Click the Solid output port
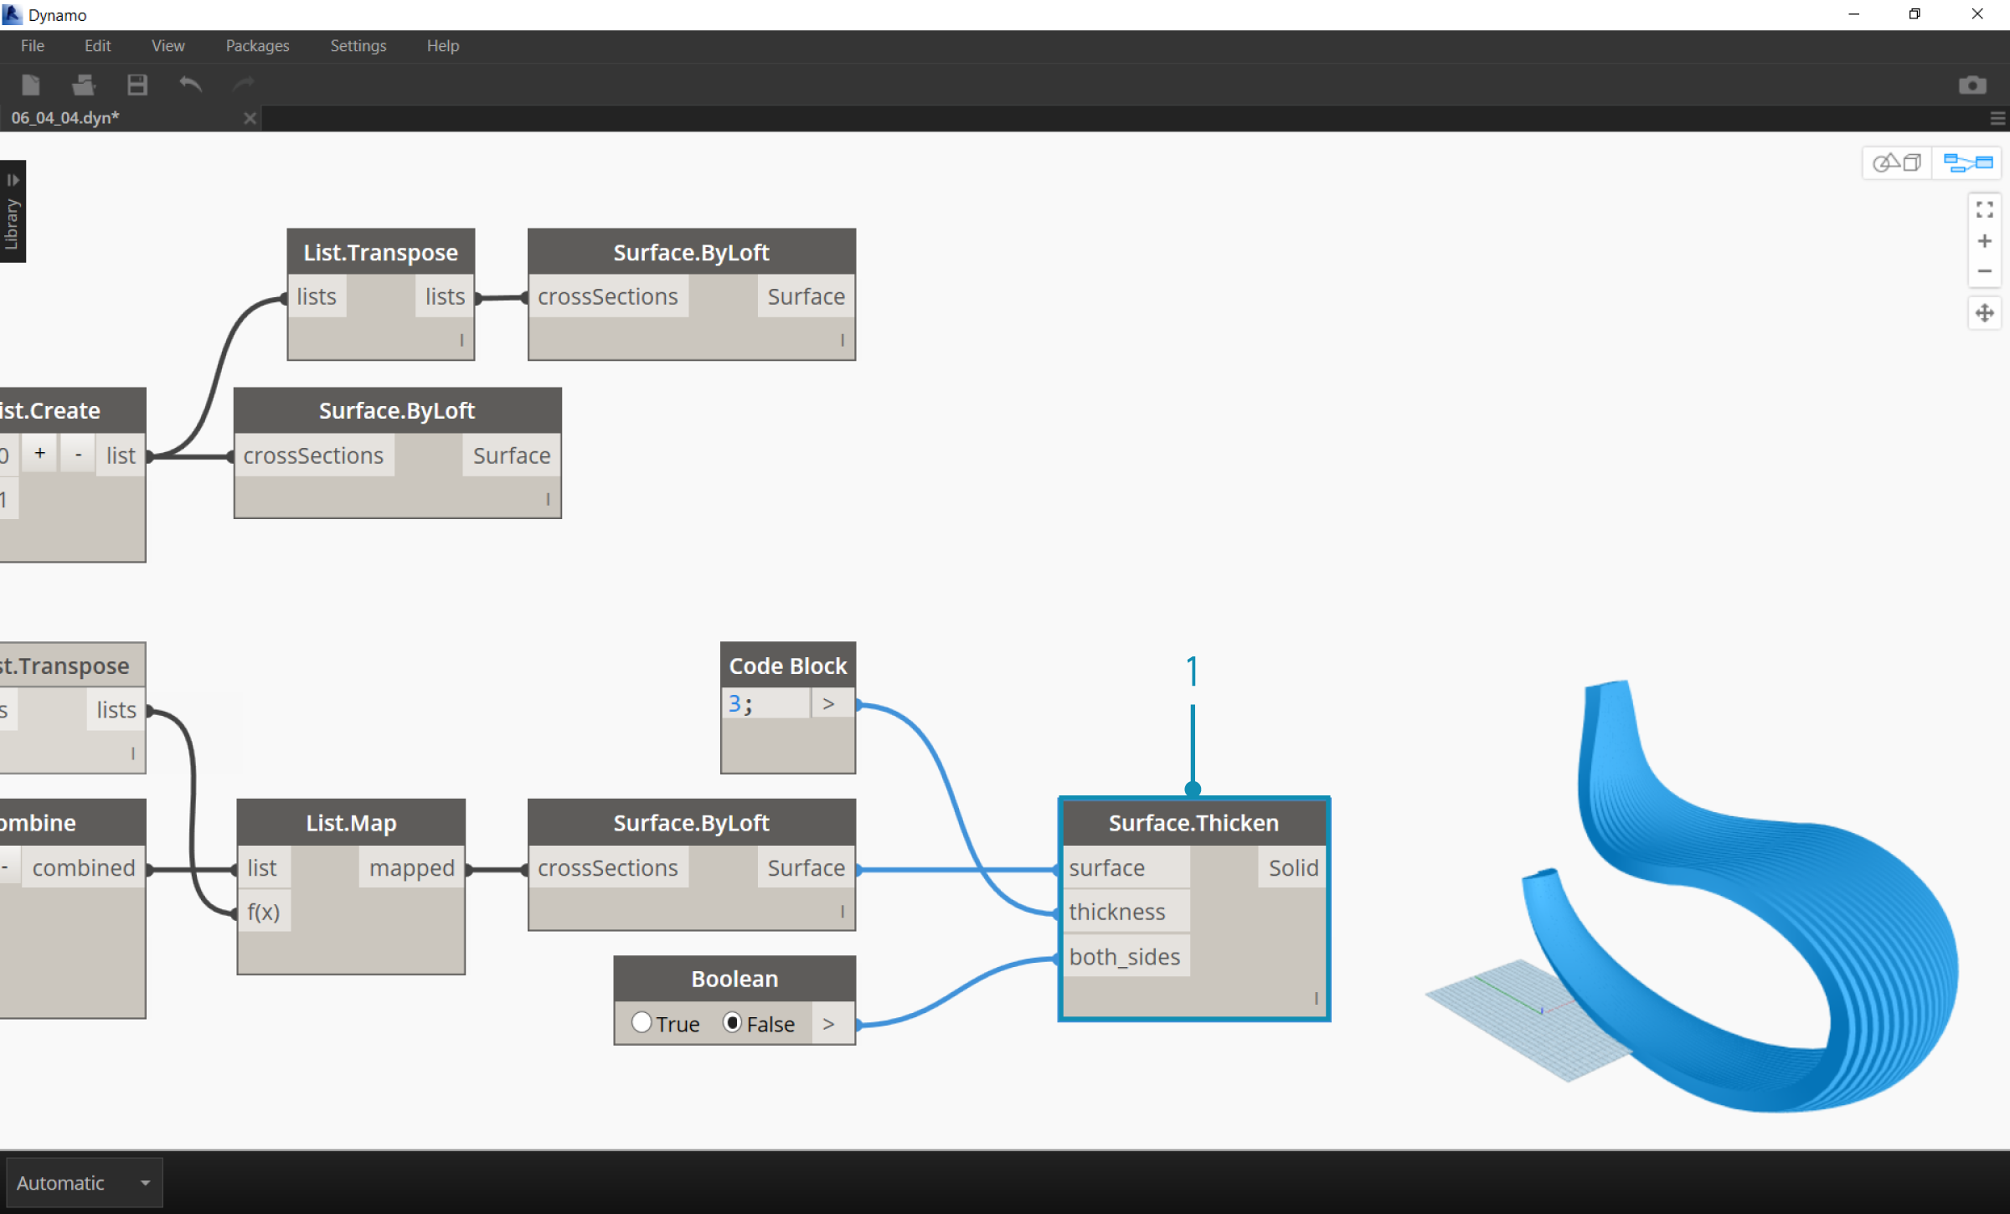 coord(1292,867)
